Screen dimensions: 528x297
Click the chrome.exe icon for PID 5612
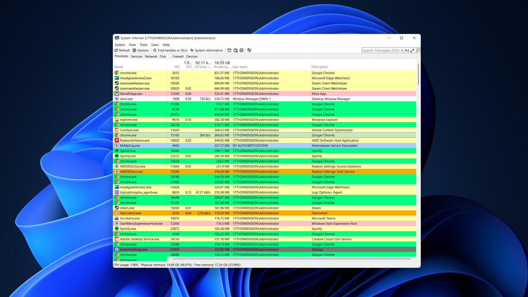pyautogui.click(x=117, y=73)
